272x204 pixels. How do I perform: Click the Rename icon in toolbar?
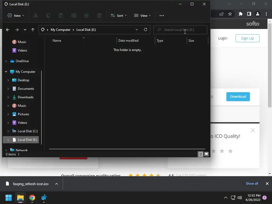74,15
